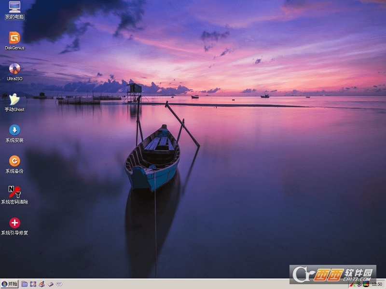386x289 pixels.
Task: Click the screen capture quick launch icon
Action: point(33,284)
